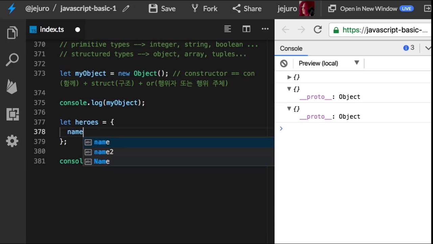Image resolution: width=433 pixels, height=244 pixels.
Task: Switch to the Console tab
Action: pyautogui.click(x=291, y=48)
